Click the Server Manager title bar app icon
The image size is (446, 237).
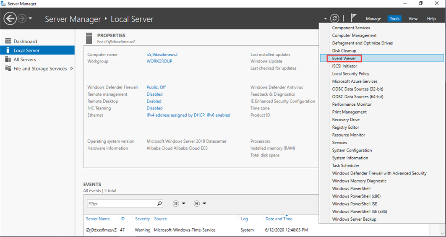click(3, 4)
